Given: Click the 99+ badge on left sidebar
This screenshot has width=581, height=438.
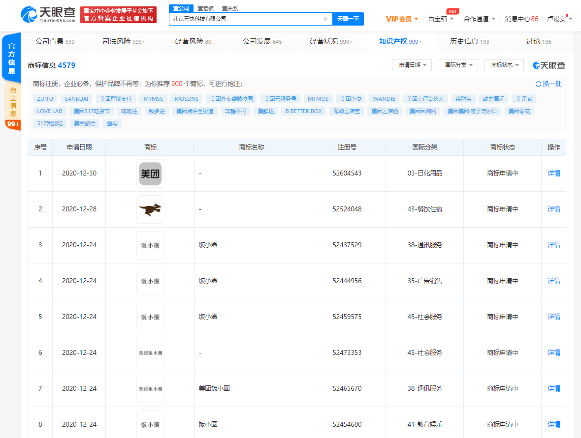Looking at the screenshot, I should coord(13,124).
